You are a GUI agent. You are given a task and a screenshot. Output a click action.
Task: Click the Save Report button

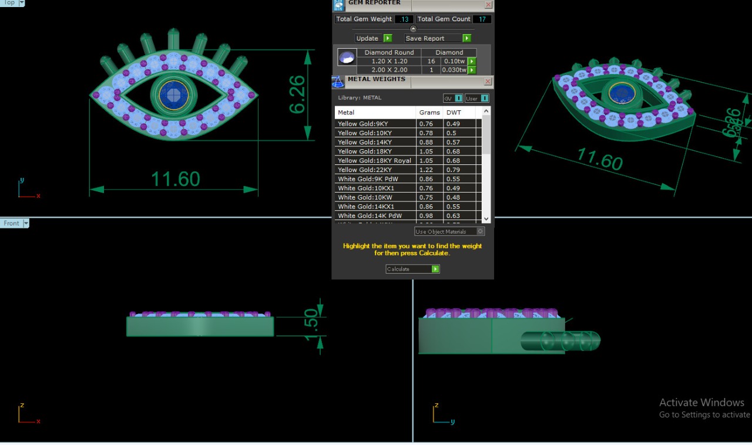click(438, 38)
